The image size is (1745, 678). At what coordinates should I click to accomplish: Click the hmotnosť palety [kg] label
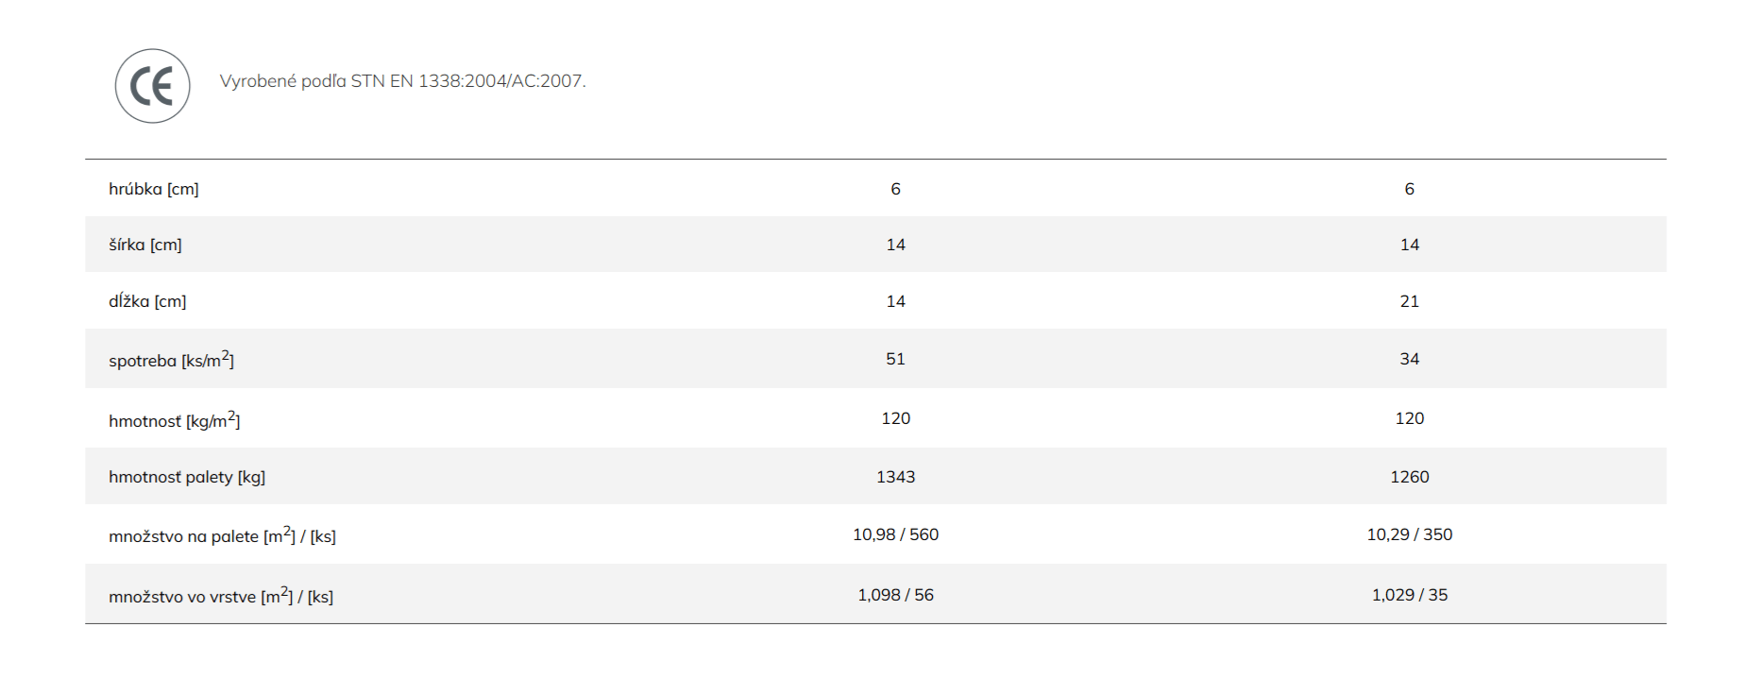pos(187,477)
